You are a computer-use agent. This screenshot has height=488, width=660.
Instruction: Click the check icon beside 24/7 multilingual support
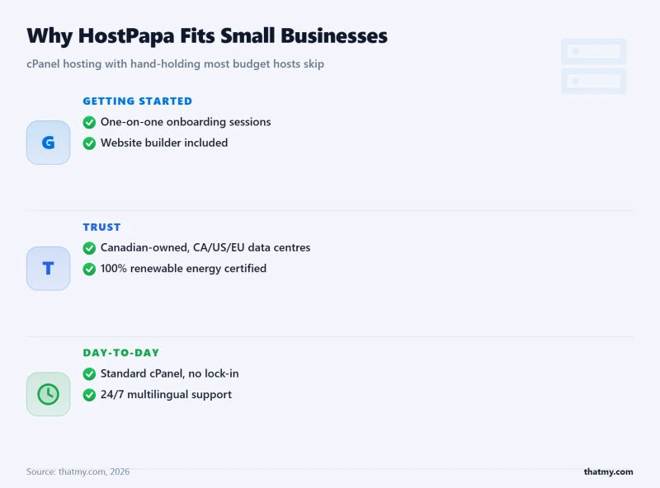[x=89, y=395]
